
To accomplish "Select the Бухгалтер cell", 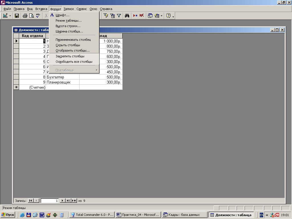I will click(x=62, y=77).
